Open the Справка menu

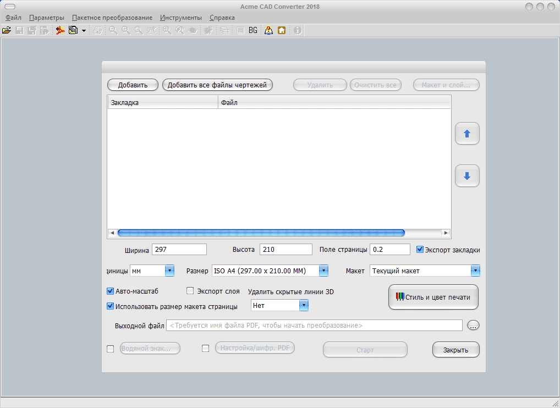click(x=222, y=18)
